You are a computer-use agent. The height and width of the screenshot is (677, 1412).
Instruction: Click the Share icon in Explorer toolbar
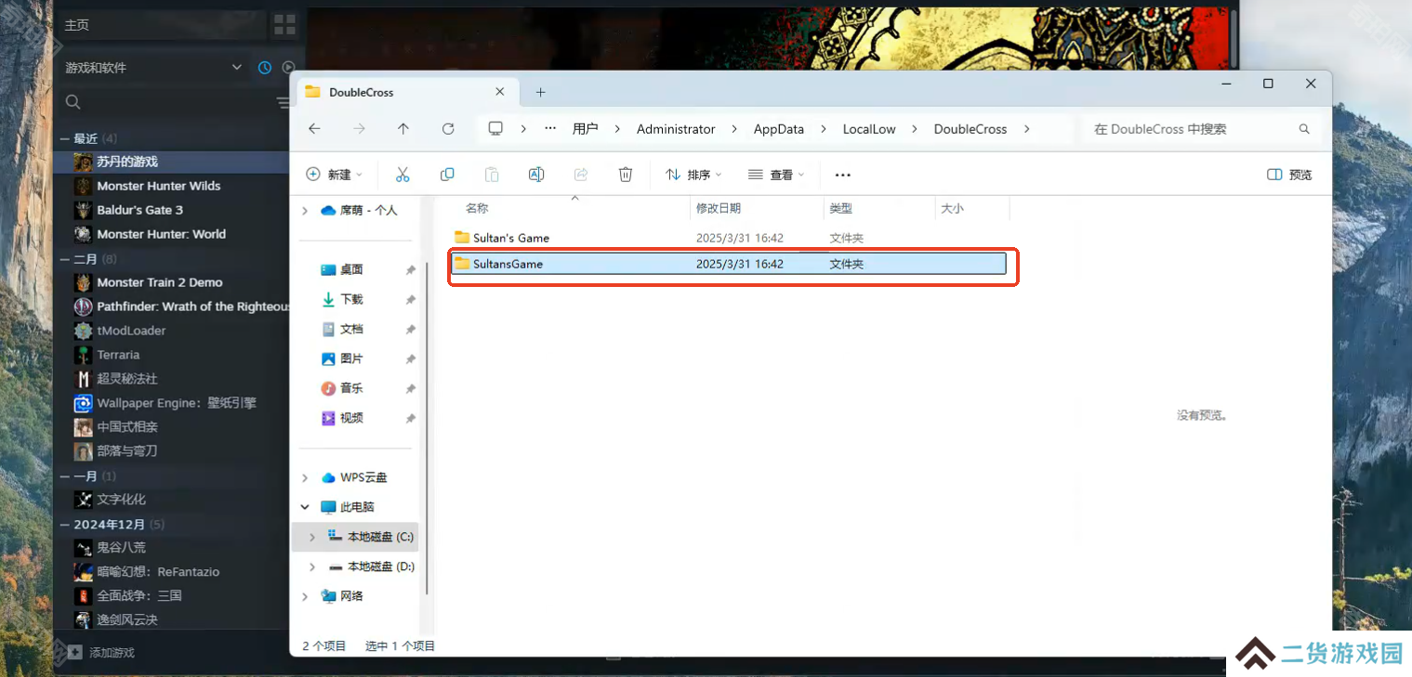[581, 175]
